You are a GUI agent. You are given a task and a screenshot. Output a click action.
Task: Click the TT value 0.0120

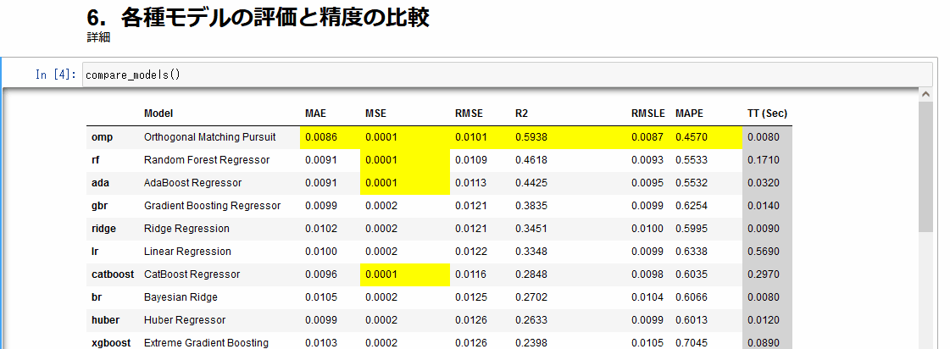click(x=764, y=320)
